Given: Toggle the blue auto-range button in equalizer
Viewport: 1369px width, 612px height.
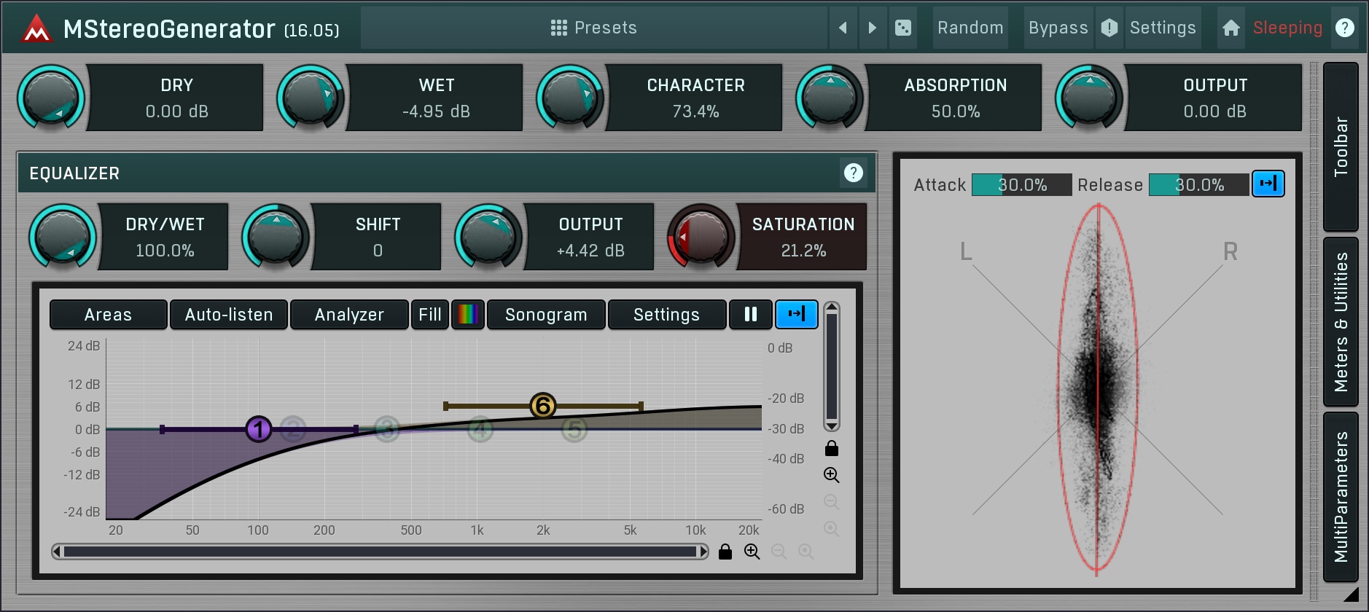Looking at the screenshot, I should [x=797, y=315].
